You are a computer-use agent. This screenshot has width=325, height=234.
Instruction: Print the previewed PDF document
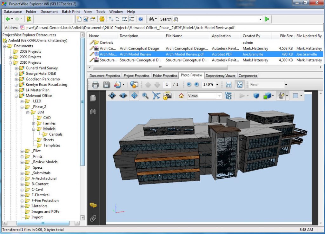96,85
